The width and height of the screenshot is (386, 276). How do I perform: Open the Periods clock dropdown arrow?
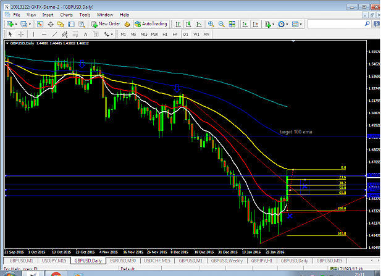pos(287,24)
